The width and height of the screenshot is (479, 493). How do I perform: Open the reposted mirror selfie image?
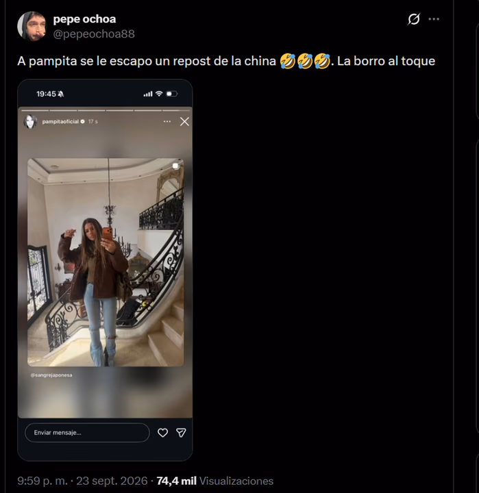106,262
